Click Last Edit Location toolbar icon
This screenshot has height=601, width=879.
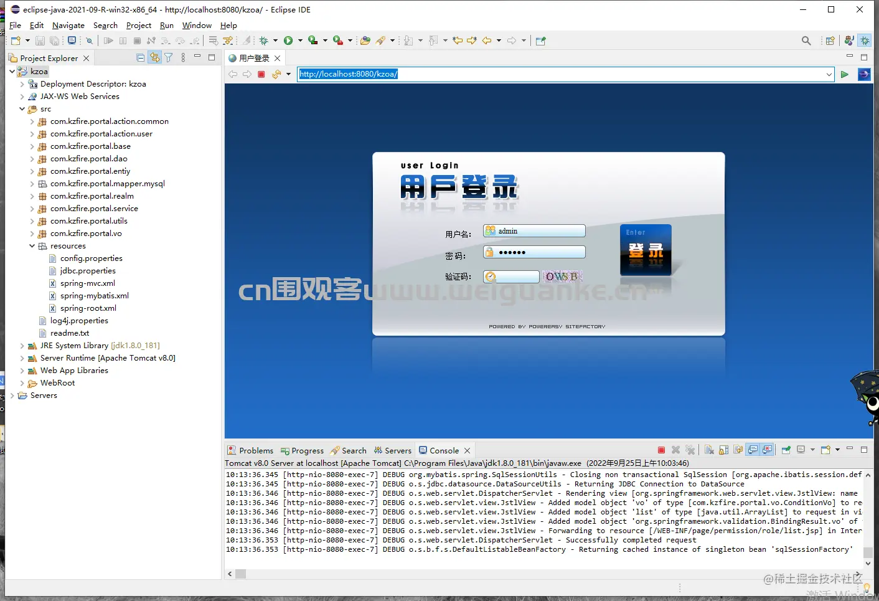coord(458,40)
